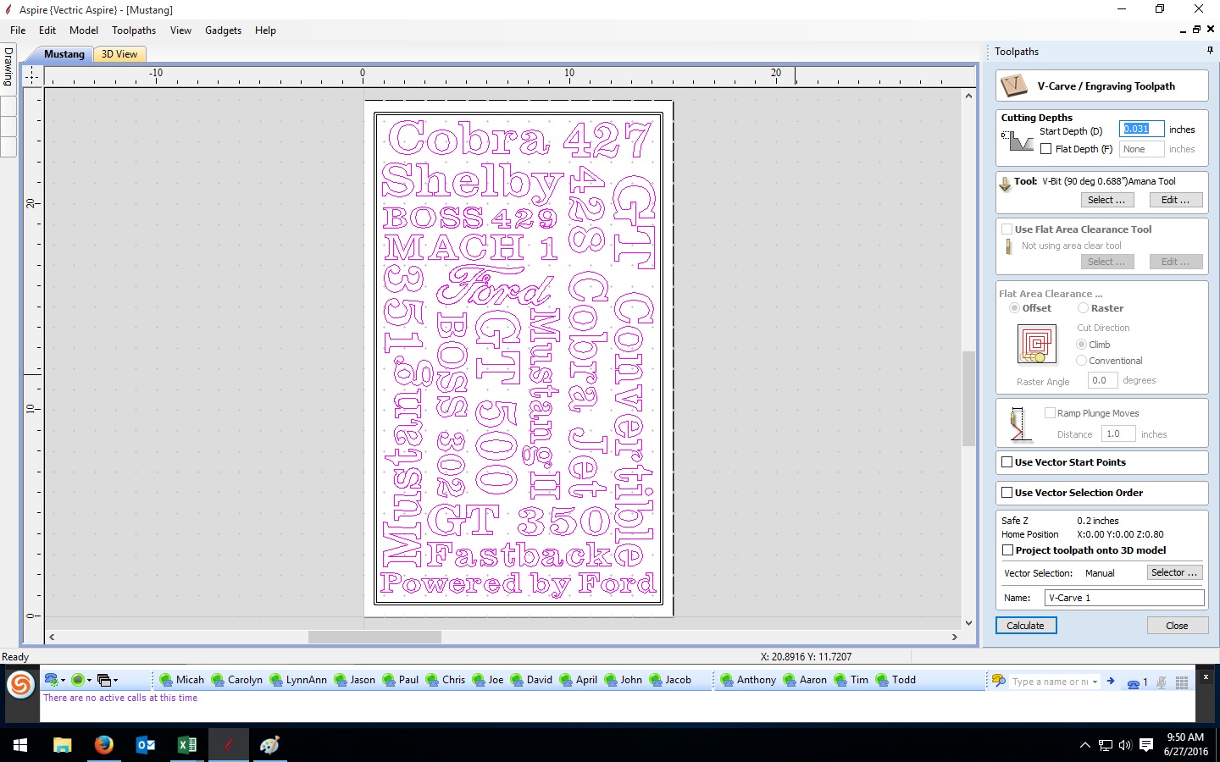Select the Raster radio button
The width and height of the screenshot is (1220, 762).
(x=1083, y=308)
